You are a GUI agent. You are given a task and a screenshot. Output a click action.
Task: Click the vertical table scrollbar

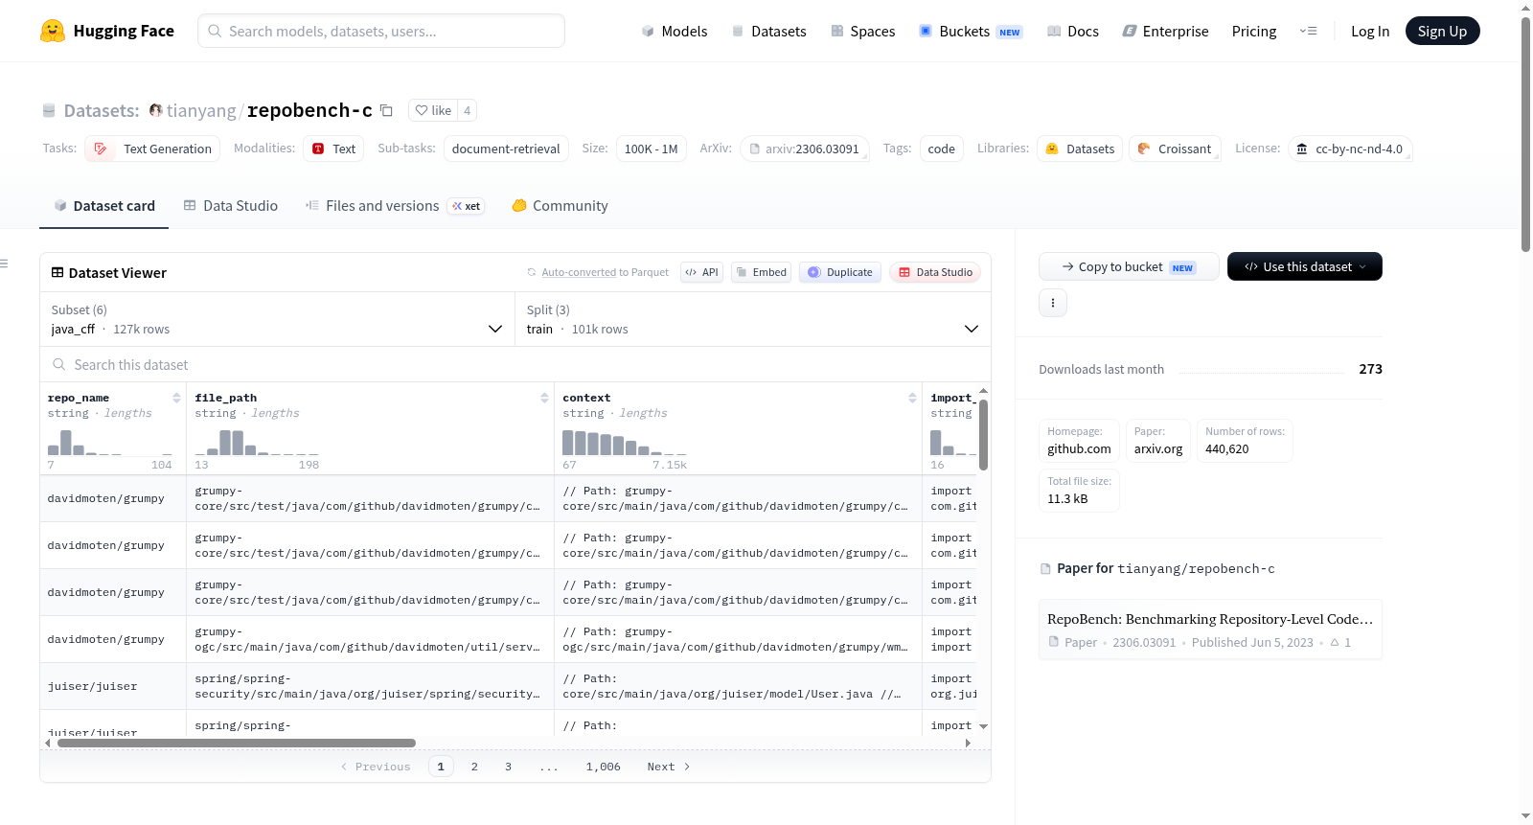tap(983, 434)
